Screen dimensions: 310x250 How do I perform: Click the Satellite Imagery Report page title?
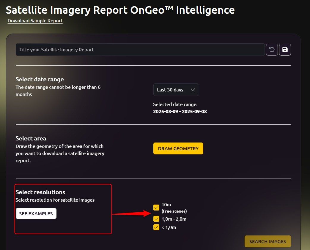(x=120, y=10)
